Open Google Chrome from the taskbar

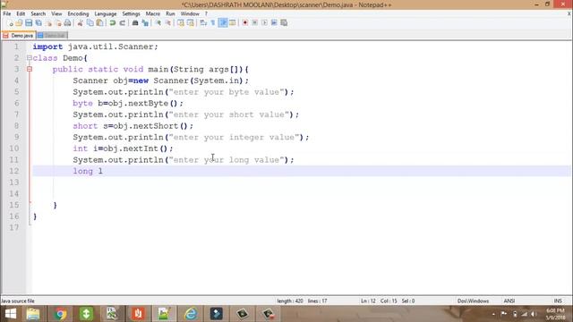(x=60, y=314)
